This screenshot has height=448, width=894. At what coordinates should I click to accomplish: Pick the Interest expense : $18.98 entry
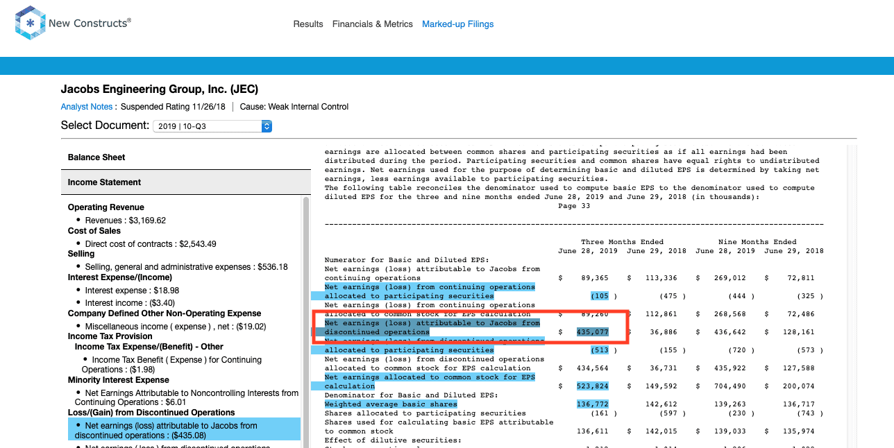(x=132, y=291)
